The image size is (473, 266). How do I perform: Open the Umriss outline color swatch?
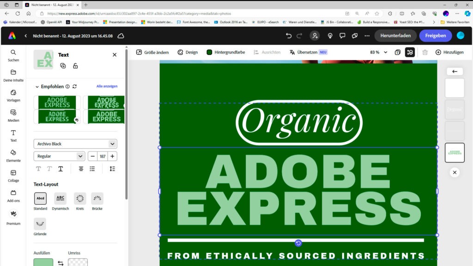pyautogui.click(x=78, y=262)
